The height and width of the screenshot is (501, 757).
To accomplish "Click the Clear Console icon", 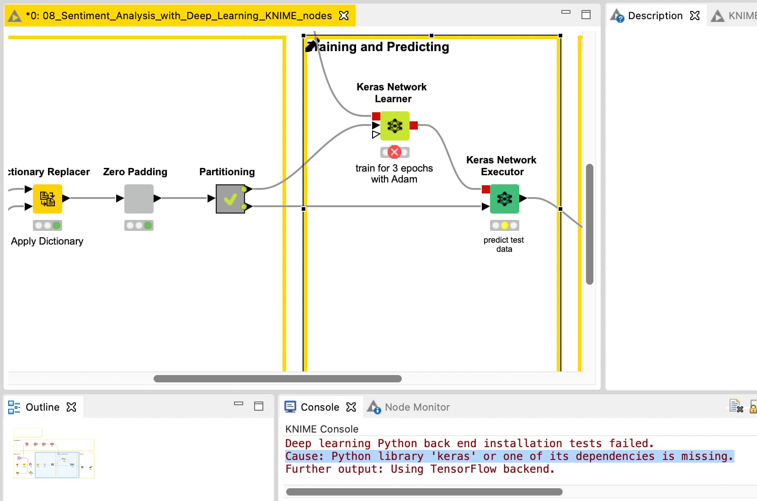I will coord(736,406).
